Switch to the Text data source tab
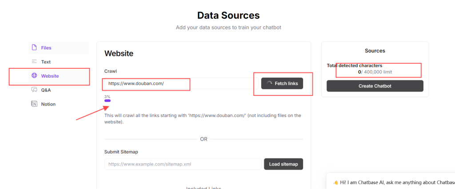455x189 pixels. pos(46,62)
